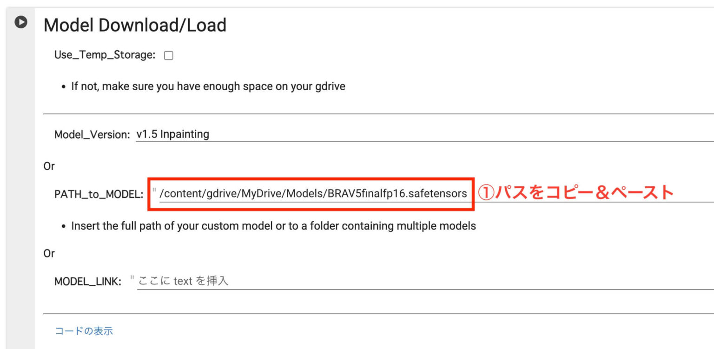
Task: Click the quote mark before the model path
Action: pos(154,191)
